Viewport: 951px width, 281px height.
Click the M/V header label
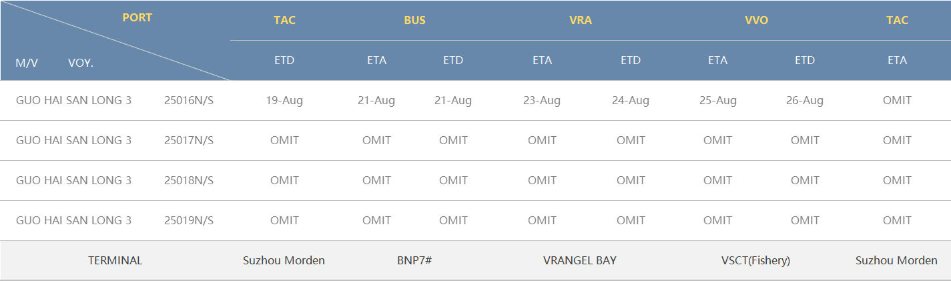tap(27, 63)
